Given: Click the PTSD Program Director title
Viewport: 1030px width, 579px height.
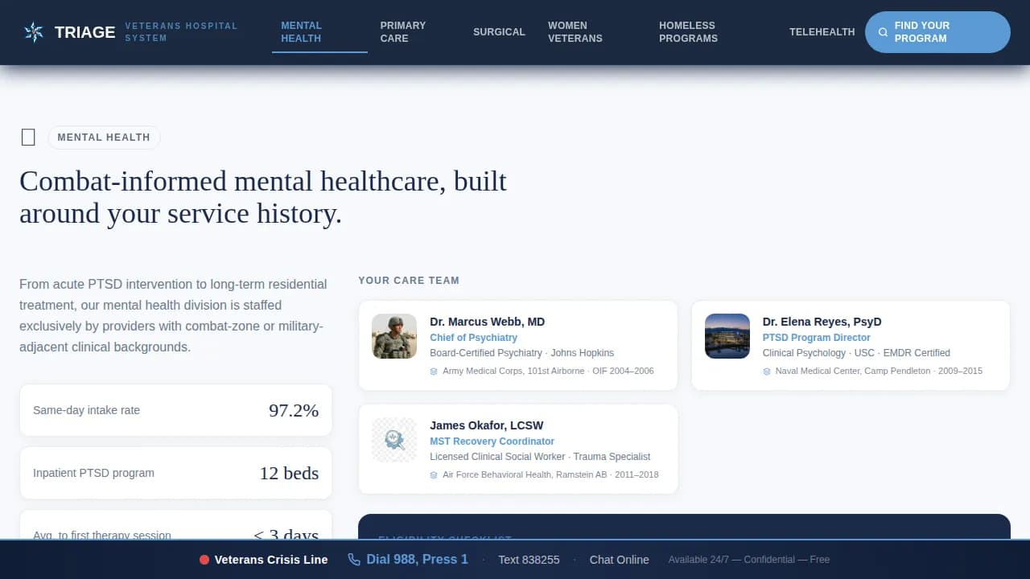Looking at the screenshot, I should click(817, 338).
